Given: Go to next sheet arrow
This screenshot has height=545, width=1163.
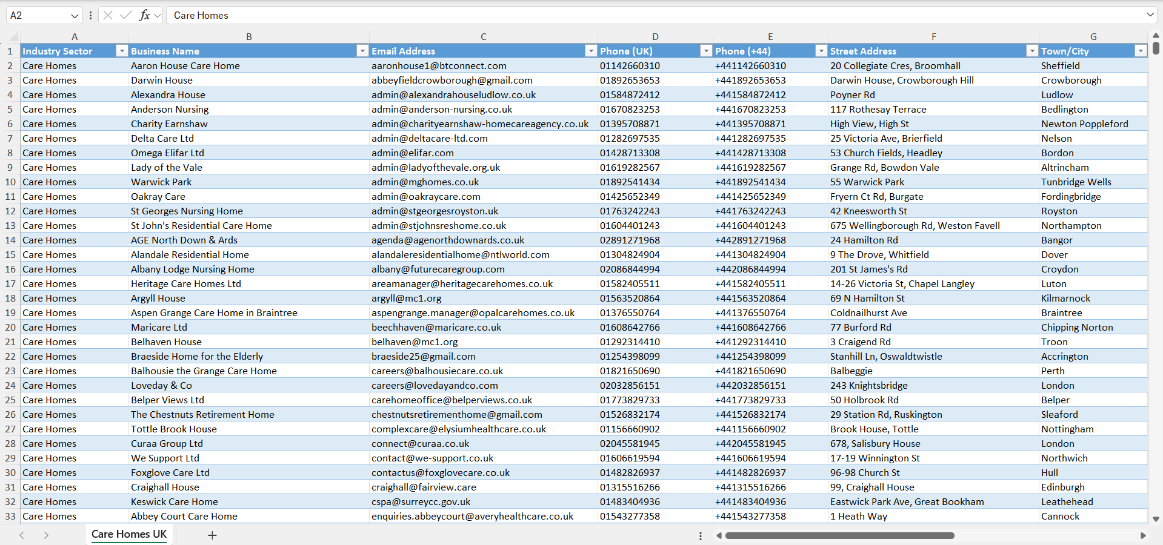Looking at the screenshot, I should tap(46, 535).
